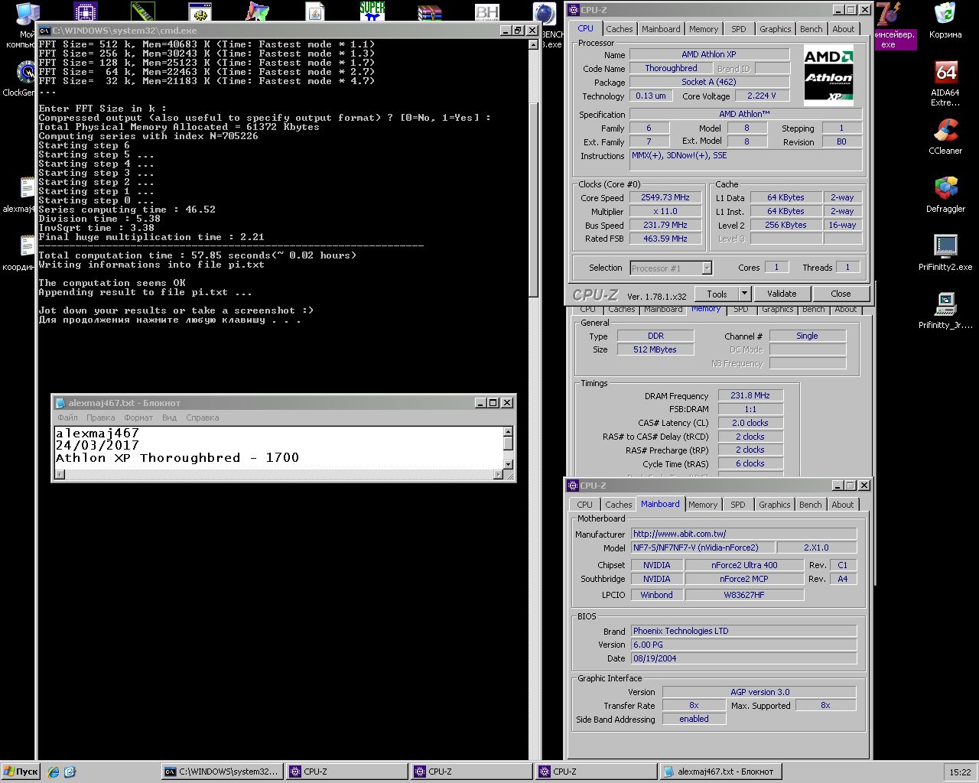Open SPD tab in CPU-Z processor window
Screen dimensions: 979x783
point(739,29)
